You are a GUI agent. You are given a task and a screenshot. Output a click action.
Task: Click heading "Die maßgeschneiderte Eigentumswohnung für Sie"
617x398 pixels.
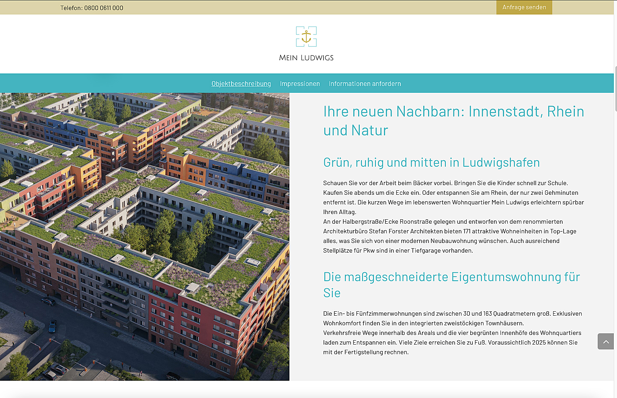[451, 285]
